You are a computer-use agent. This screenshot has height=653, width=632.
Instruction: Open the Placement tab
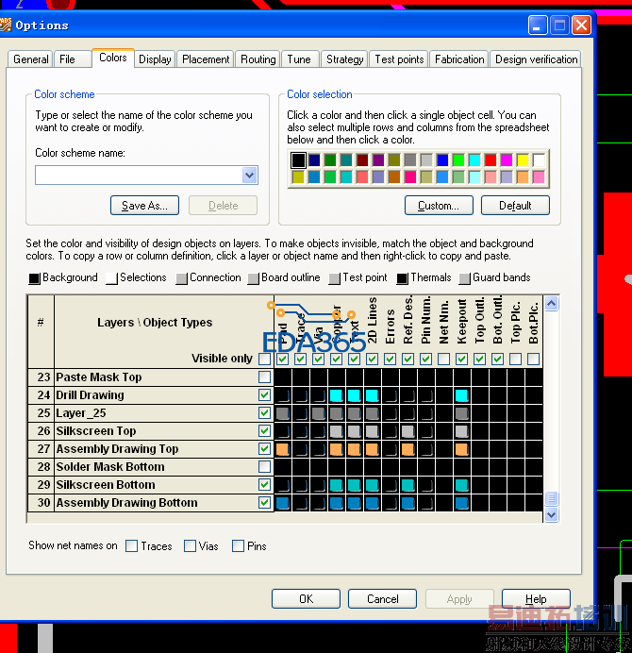coord(206,59)
